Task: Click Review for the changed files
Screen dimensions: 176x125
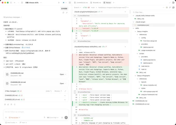Action: (x=58, y=91)
